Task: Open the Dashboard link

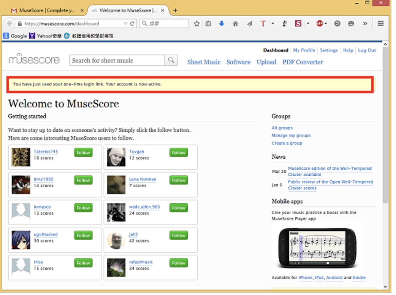Action: 276,50
